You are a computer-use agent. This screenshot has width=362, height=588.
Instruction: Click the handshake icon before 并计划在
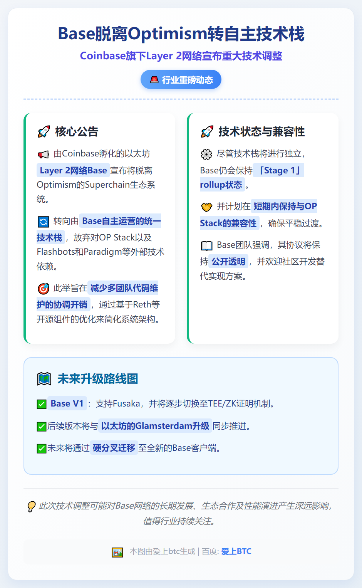coord(207,207)
